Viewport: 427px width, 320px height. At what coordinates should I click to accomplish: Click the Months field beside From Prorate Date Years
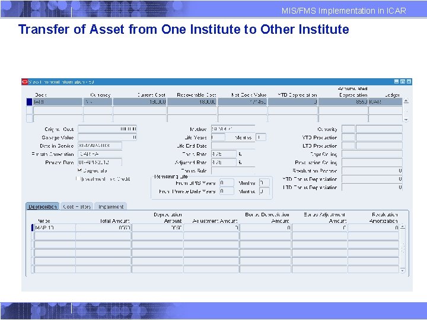click(x=265, y=191)
